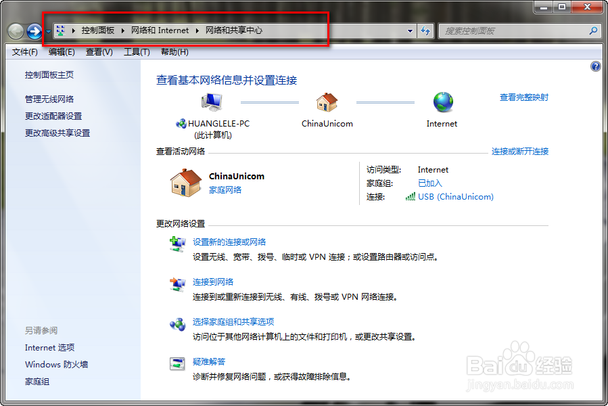
Task: Click the ChinaUnicom house icon in network map
Action: point(327,102)
